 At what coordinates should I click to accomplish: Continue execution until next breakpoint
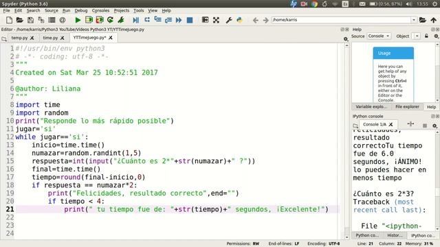click(x=179, y=20)
